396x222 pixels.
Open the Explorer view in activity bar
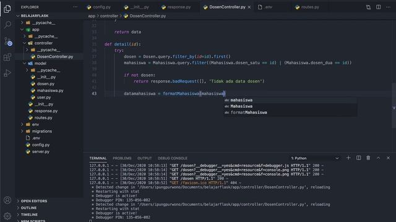pos(7,9)
